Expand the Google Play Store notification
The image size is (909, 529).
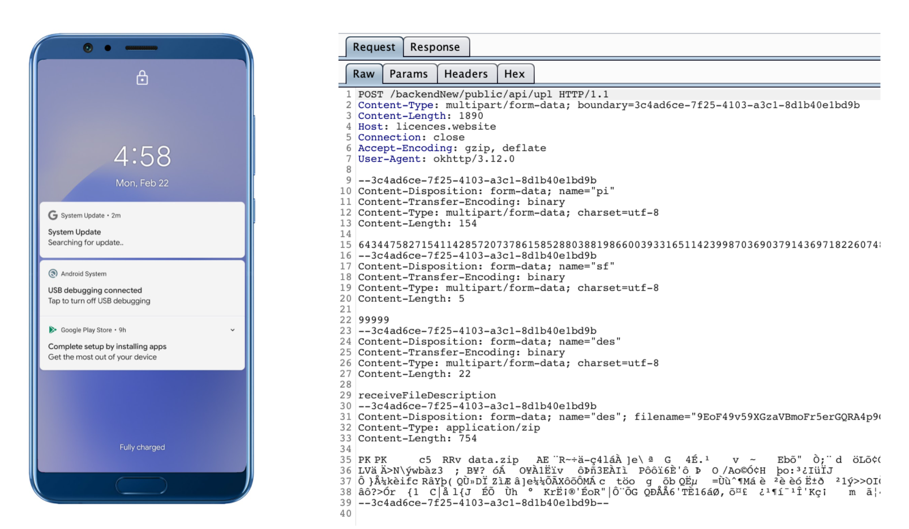point(232,330)
